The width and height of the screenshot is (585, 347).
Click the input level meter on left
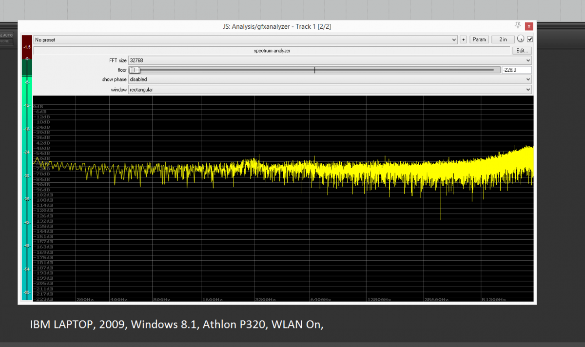pos(27,195)
